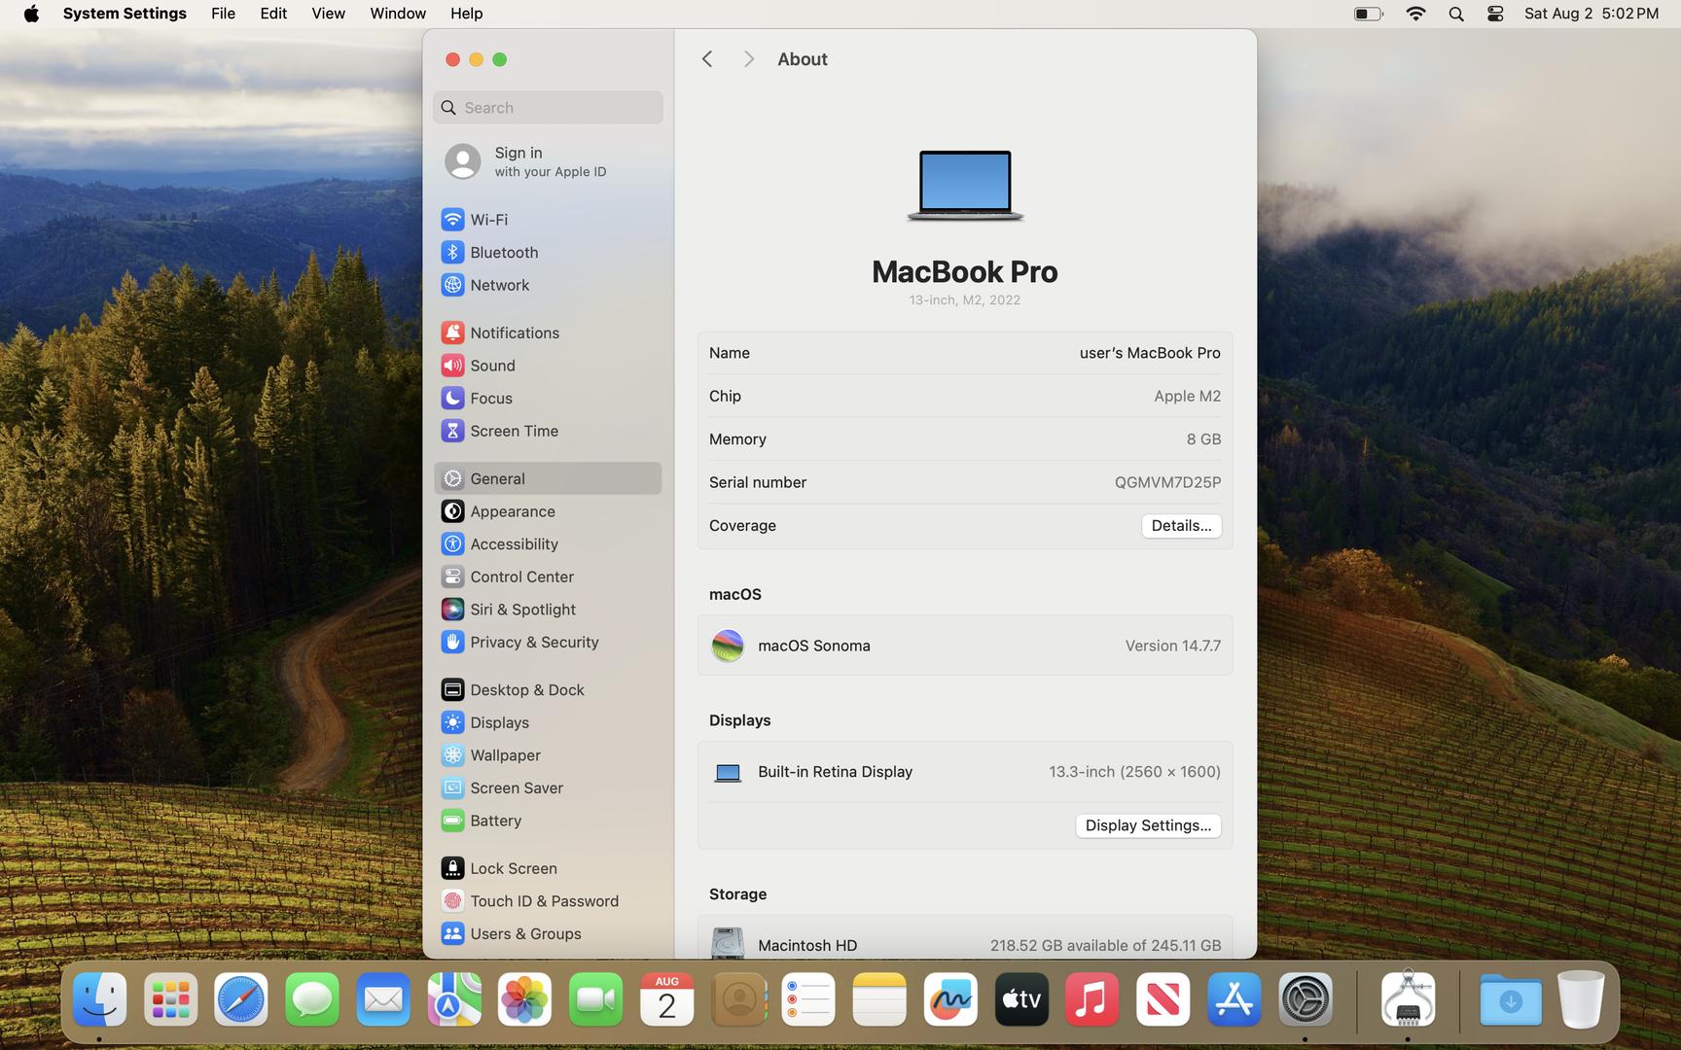The width and height of the screenshot is (1681, 1050).
Task: Go to Screen Saver settings
Action: tap(548, 787)
